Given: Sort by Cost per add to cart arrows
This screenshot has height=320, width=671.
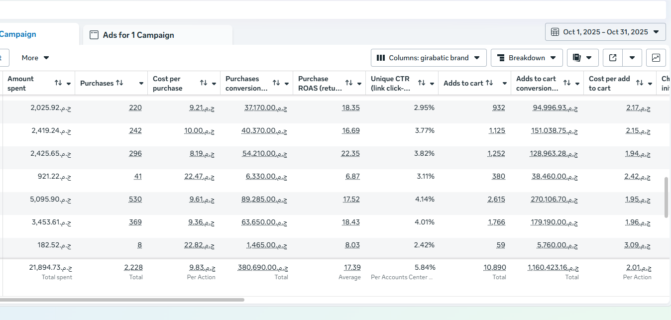Looking at the screenshot, I should point(640,83).
